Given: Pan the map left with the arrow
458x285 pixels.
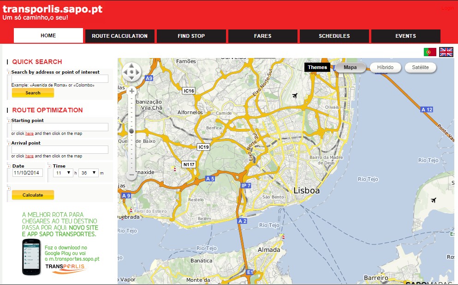Looking at the screenshot, I should 125,72.
